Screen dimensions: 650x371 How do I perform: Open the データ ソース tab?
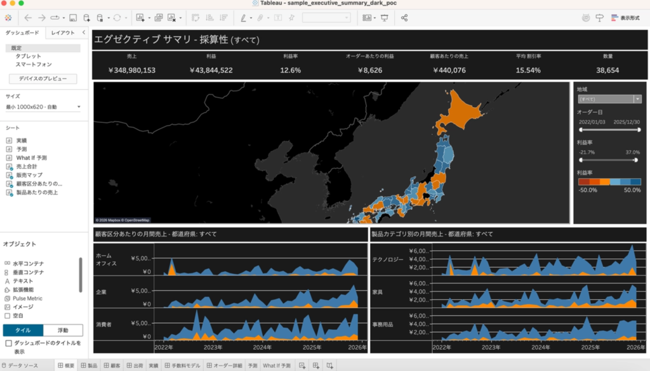(x=20, y=366)
